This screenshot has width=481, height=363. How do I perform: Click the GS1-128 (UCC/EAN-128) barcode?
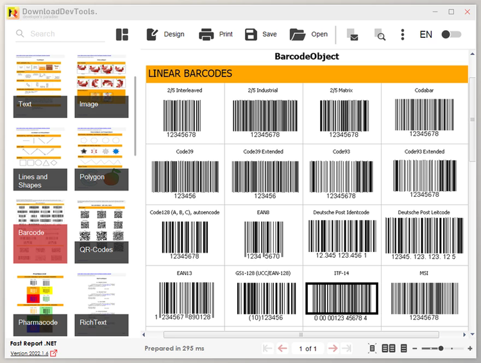266,302
